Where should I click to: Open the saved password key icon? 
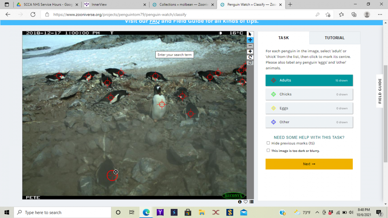(317, 15)
